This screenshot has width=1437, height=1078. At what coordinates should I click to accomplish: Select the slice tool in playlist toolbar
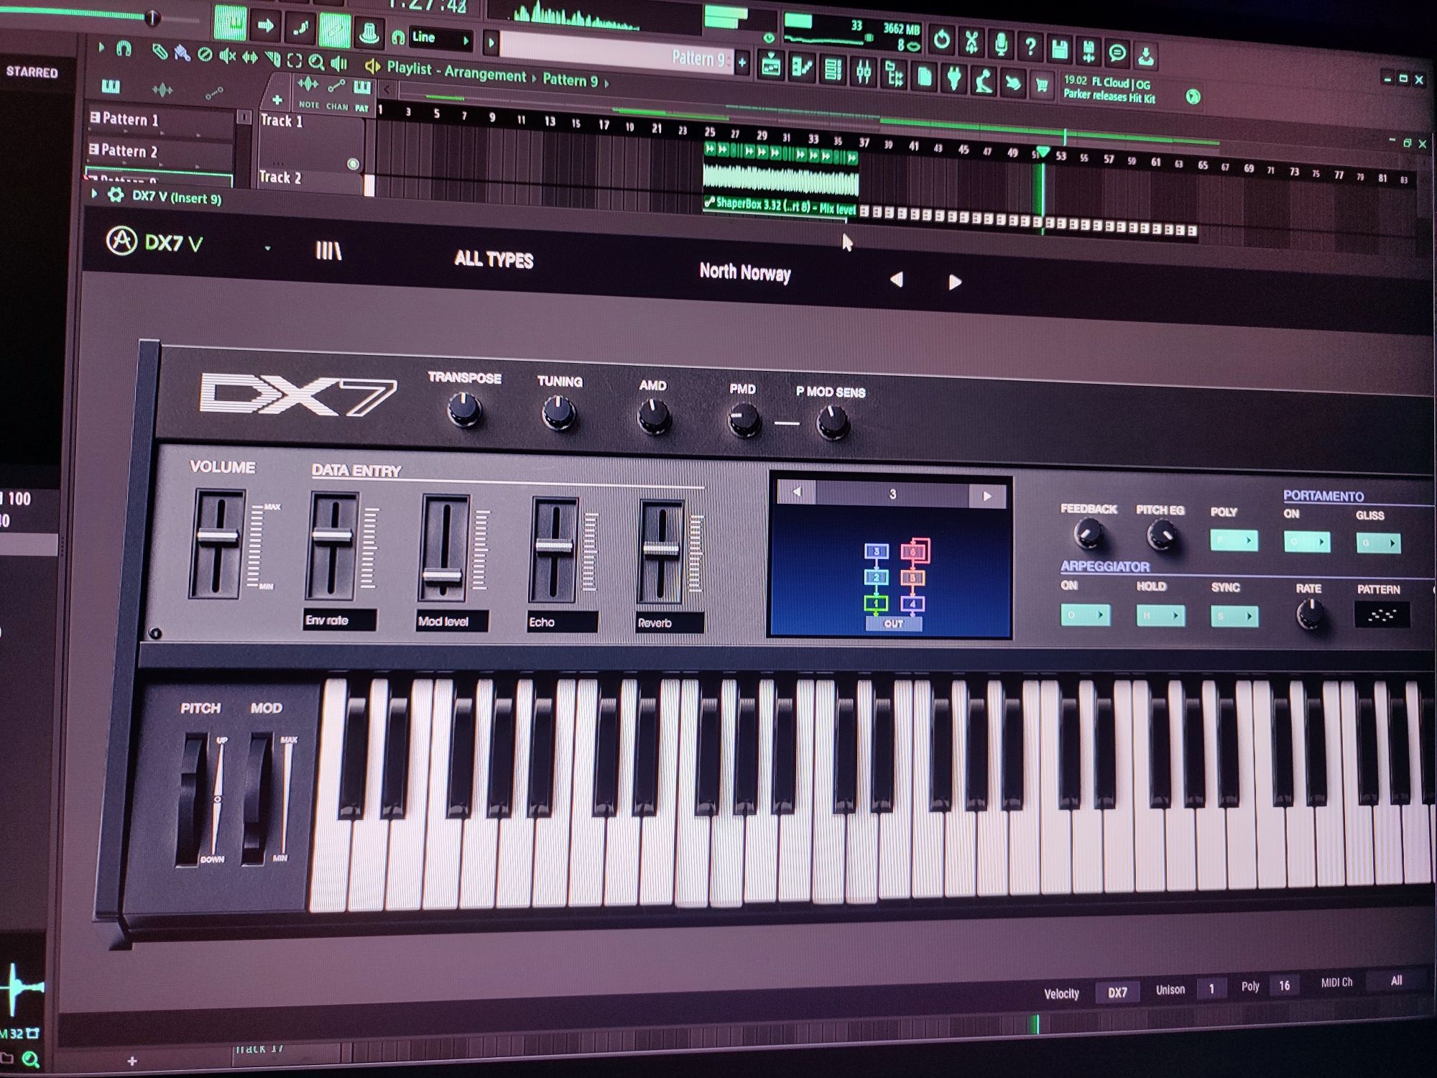coord(272,59)
